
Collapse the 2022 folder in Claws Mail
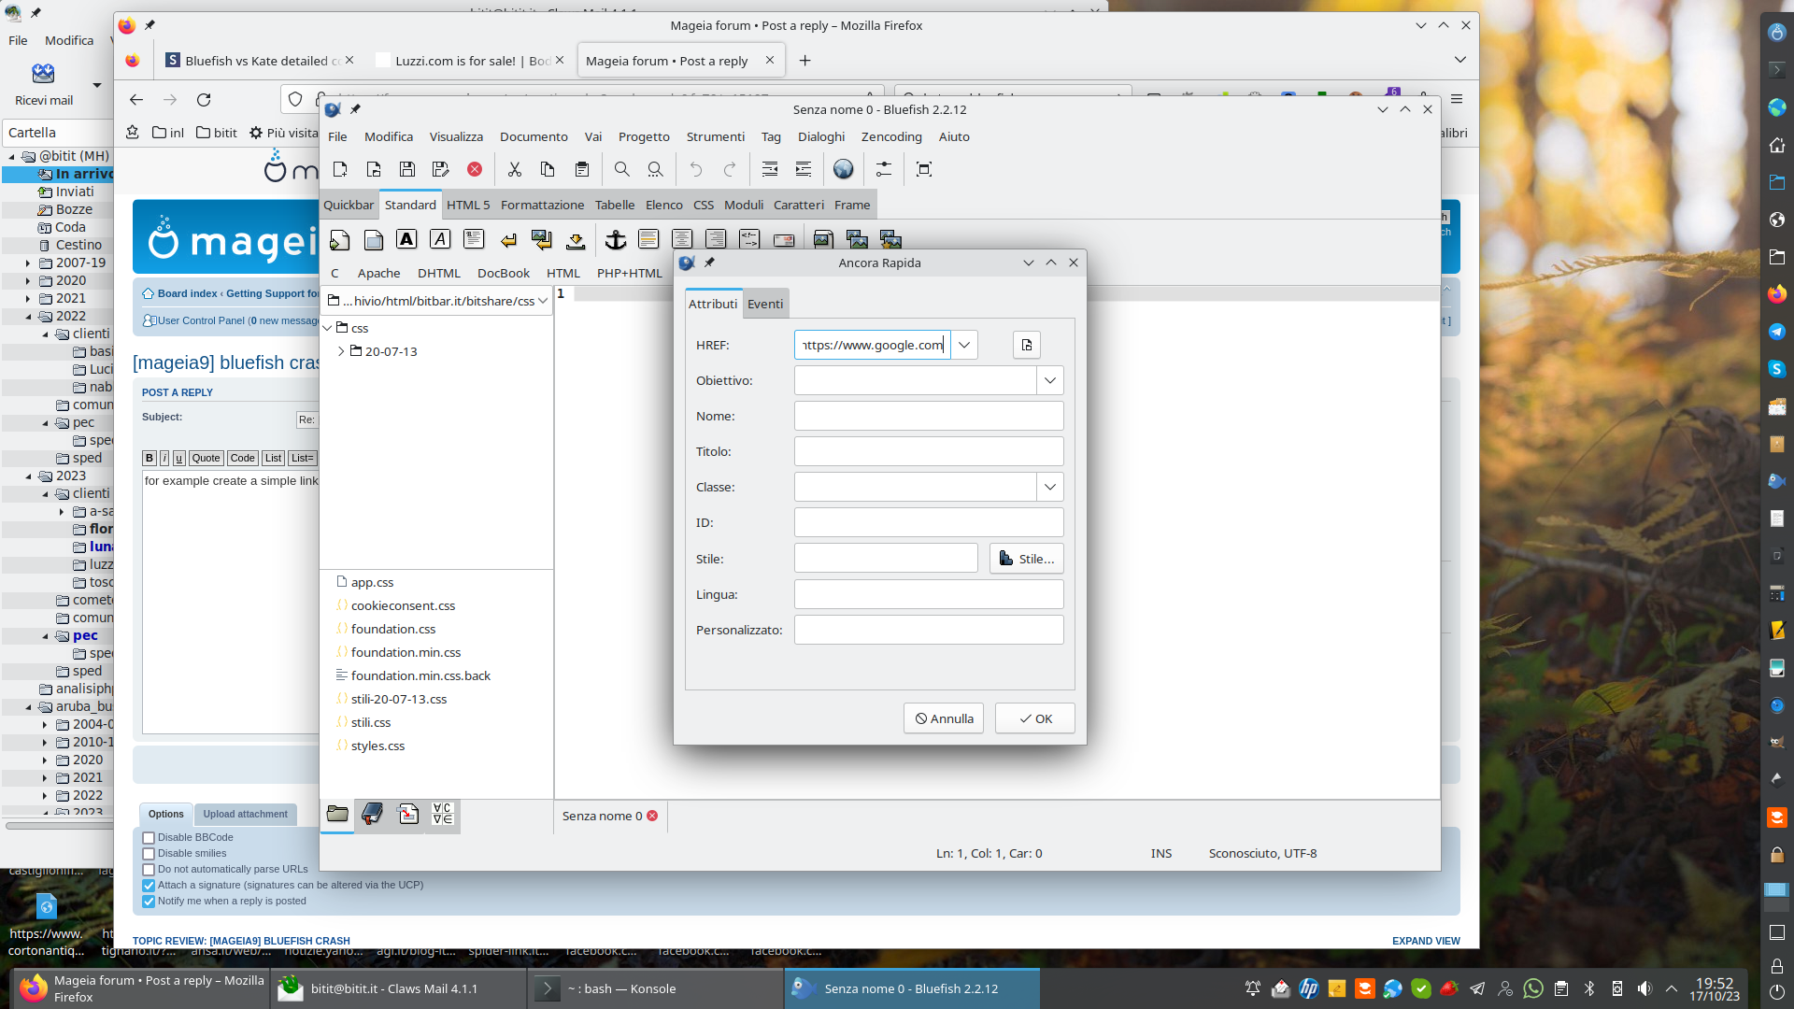click(x=28, y=317)
